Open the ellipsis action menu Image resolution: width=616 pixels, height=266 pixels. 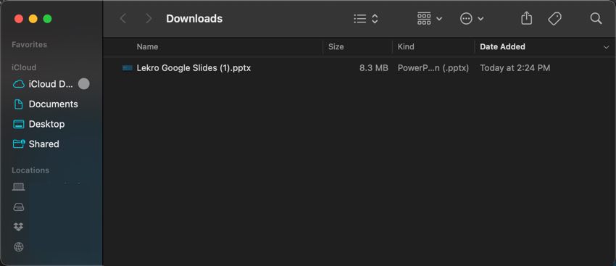pyautogui.click(x=472, y=18)
